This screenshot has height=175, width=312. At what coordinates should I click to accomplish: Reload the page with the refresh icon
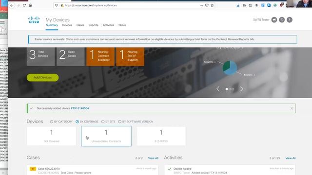pos(24,5)
